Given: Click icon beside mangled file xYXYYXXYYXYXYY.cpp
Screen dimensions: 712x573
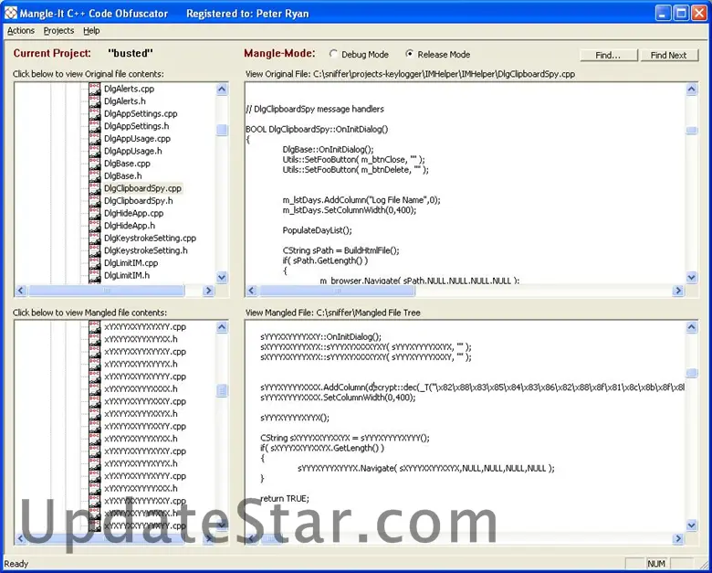Looking at the screenshot, I should click(94, 326).
